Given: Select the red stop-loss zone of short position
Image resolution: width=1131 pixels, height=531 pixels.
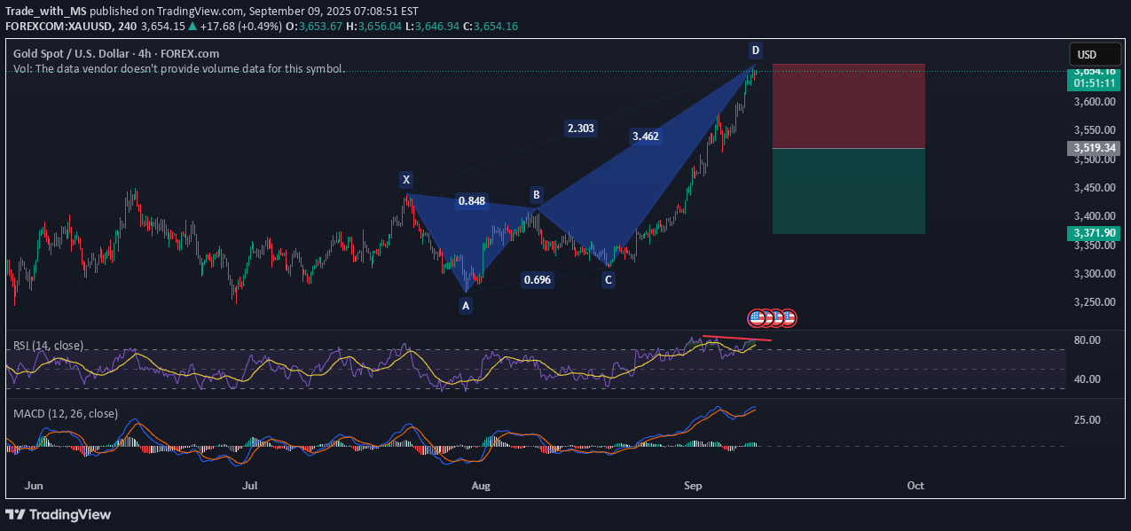Looking at the screenshot, I should [849, 106].
